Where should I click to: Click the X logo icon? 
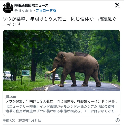(x=117, y=5)
